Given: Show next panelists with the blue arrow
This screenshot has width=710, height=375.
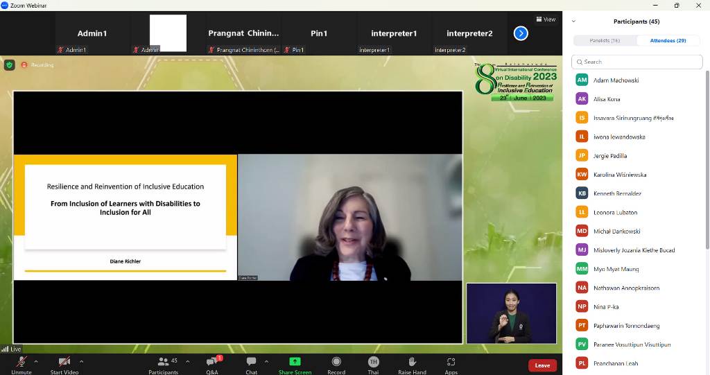Looking at the screenshot, I should (x=521, y=33).
